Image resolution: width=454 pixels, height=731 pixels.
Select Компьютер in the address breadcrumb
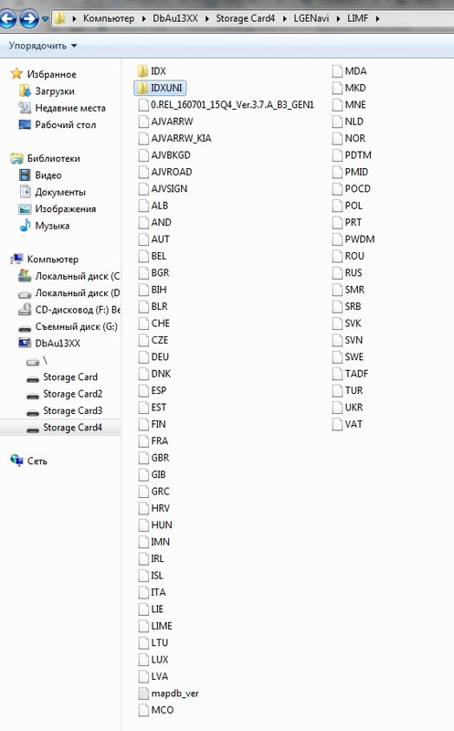[x=109, y=18]
